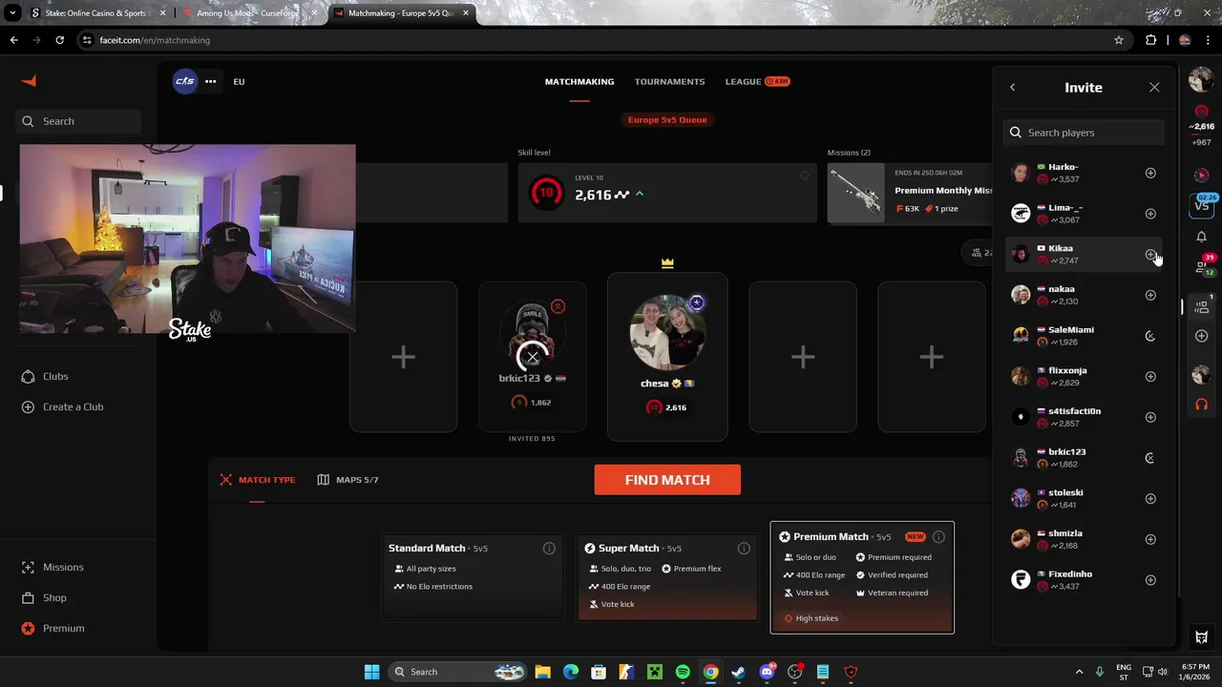
Task: Switch to the Stake browser tab
Action: tap(98, 13)
